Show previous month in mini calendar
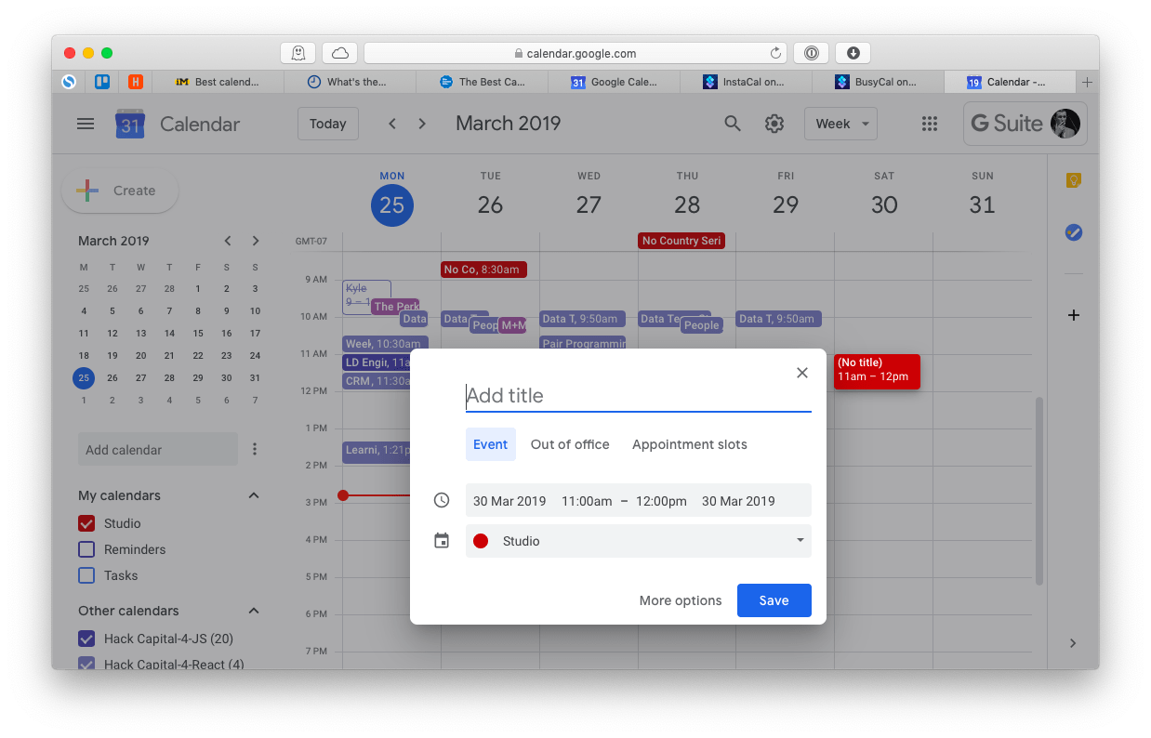This screenshot has width=1151, height=738. (228, 241)
